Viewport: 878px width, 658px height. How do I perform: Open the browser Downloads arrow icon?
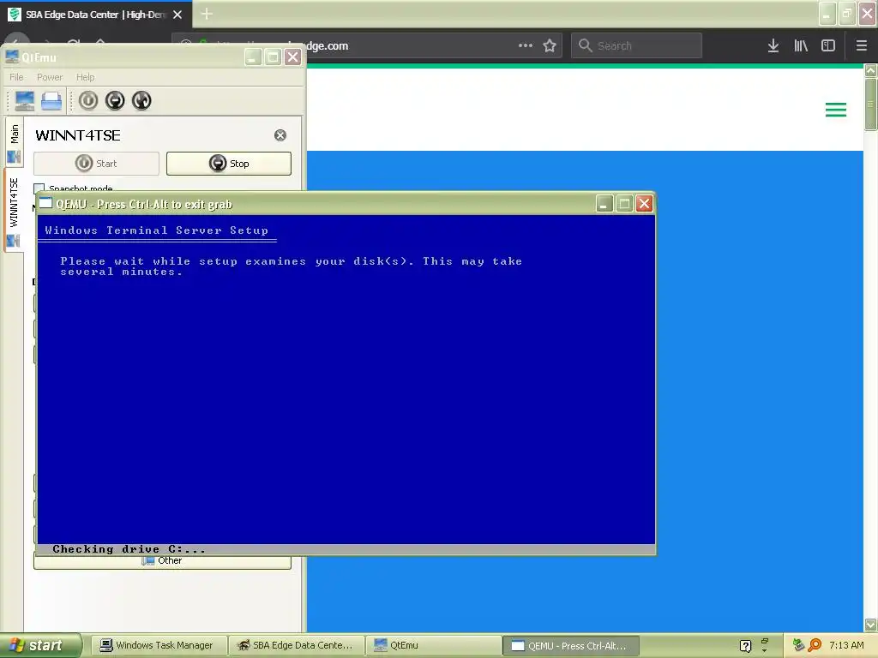(x=773, y=45)
